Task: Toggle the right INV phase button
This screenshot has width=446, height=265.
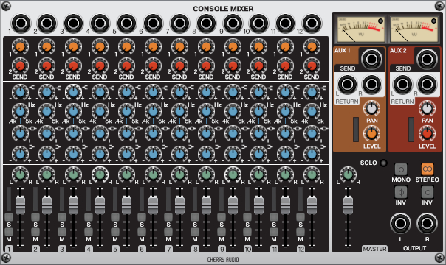Action: (428, 192)
